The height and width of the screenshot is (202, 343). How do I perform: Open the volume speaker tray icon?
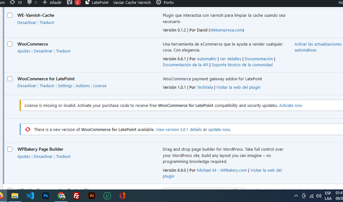click(319, 196)
